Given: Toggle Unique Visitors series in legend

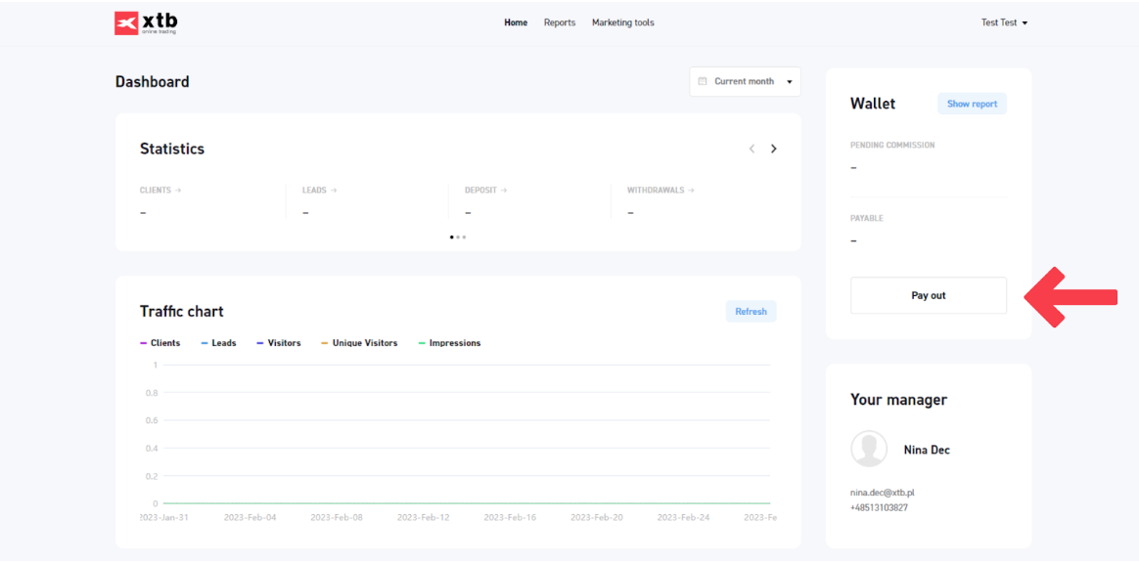Looking at the screenshot, I should 359,343.
